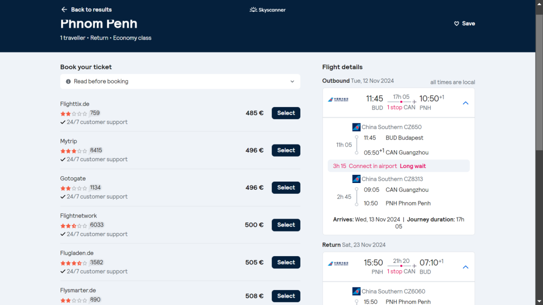Select the Flysmarter.de 508 € offer

tap(286, 296)
